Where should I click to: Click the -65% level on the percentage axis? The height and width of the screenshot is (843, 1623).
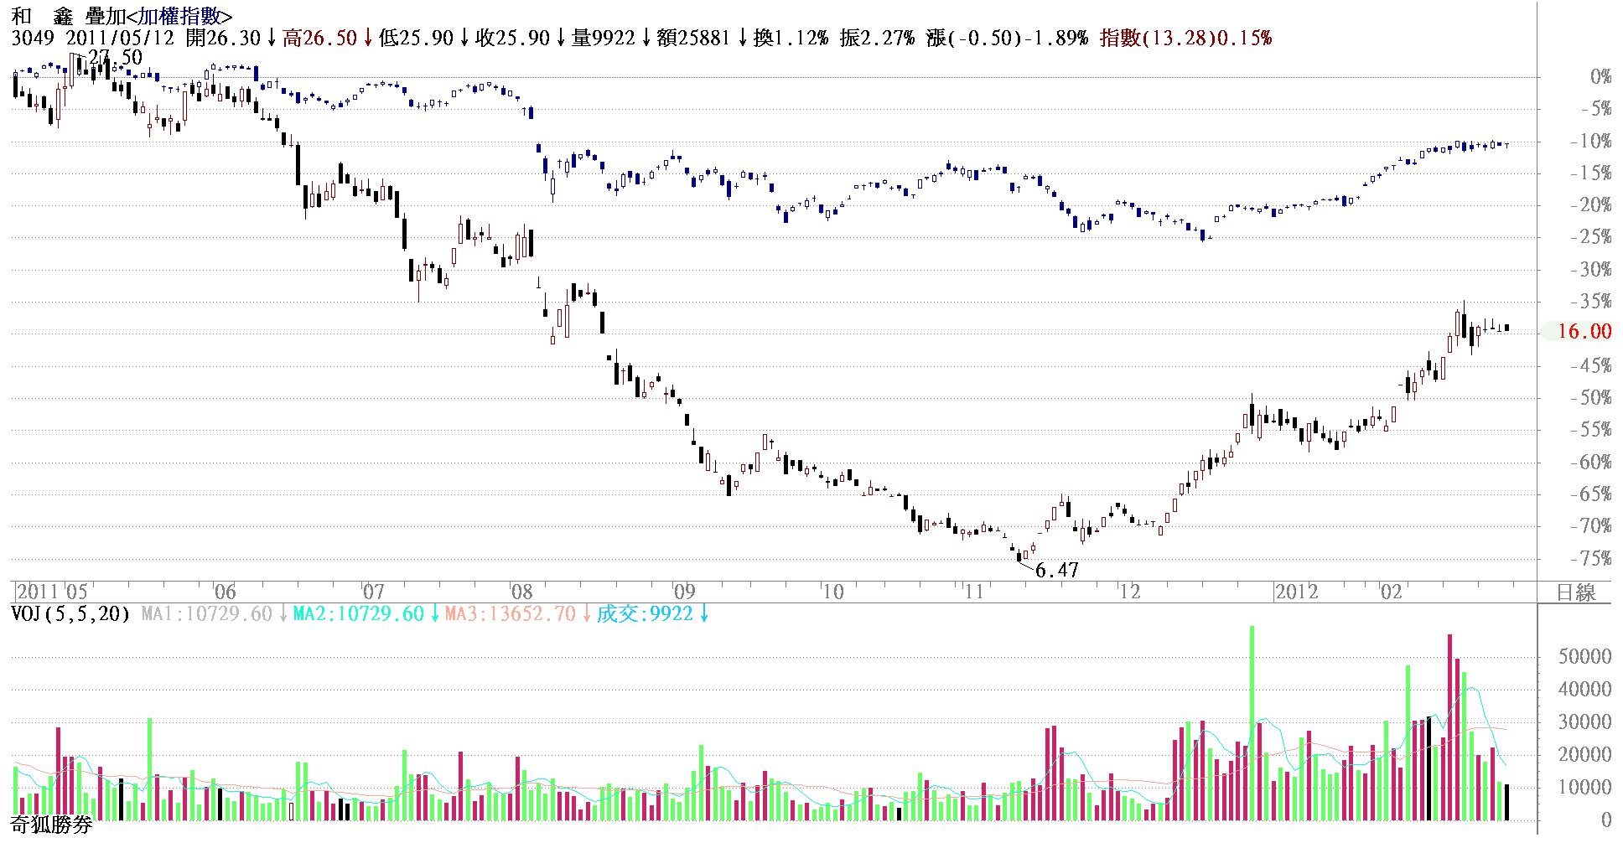click(x=1591, y=494)
